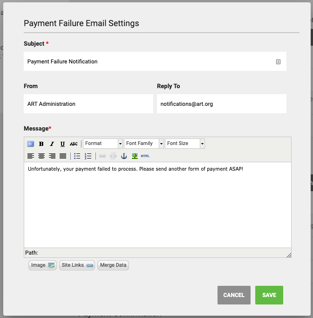The width and height of the screenshot is (313, 318).
Task: Open the Font Size dropdown
Action: coord(185,144)
